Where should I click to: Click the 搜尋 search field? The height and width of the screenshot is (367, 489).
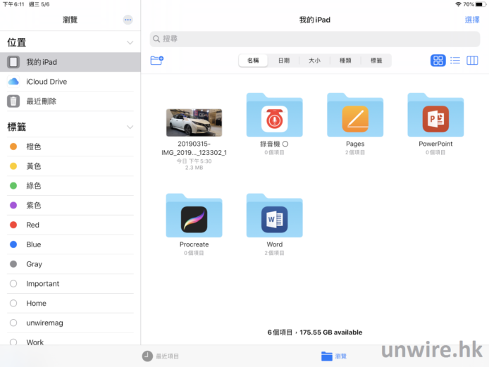pyautogui.click(x=314, y=39)
